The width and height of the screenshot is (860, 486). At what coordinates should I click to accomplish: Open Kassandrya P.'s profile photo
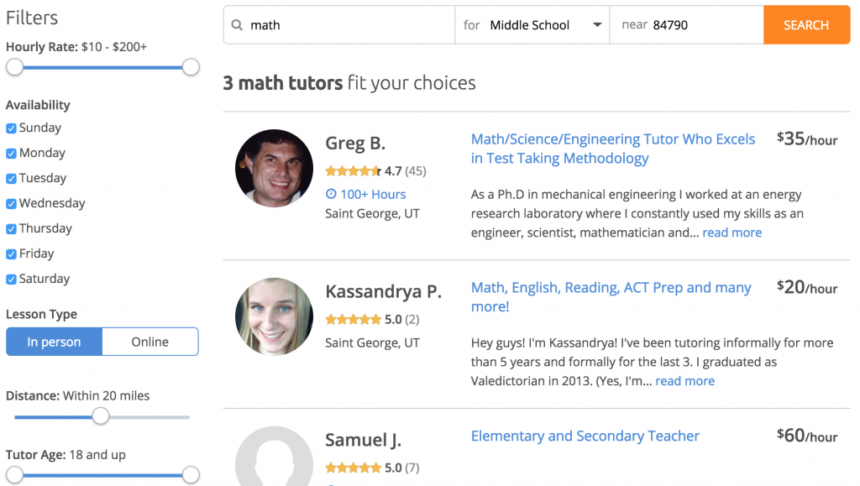(274, 316)
